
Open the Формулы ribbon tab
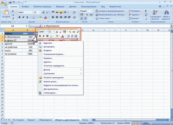coord(60,6)
